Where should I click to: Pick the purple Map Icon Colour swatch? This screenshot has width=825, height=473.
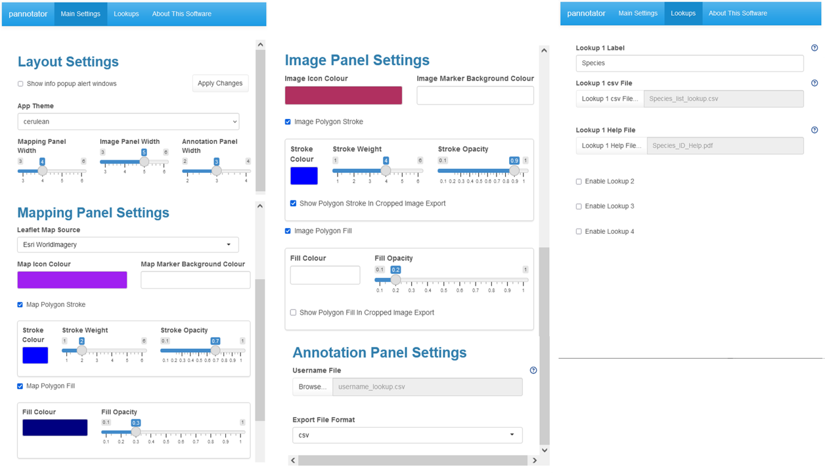pos(72,280)
